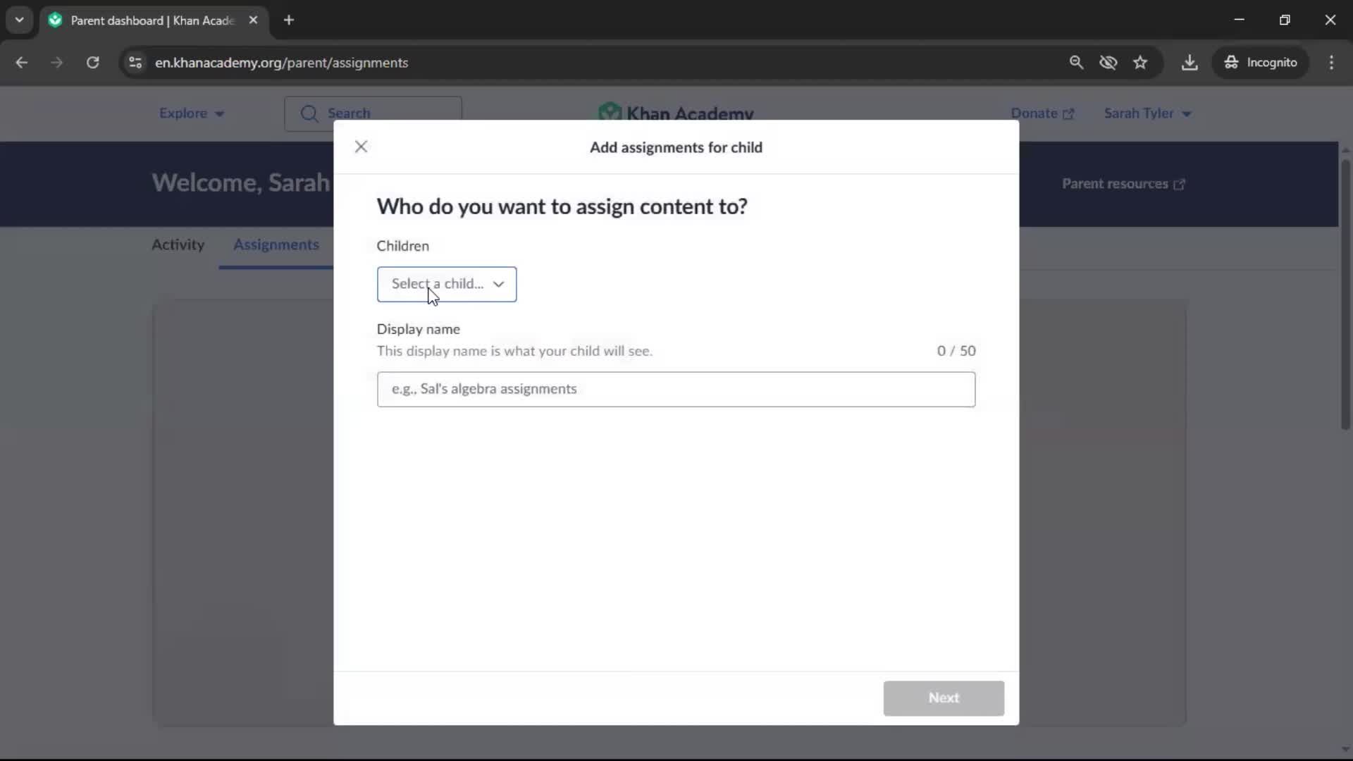1353x761 pixels.
Task: Open the tab search dropdown arrow
Action: point(19,20)
